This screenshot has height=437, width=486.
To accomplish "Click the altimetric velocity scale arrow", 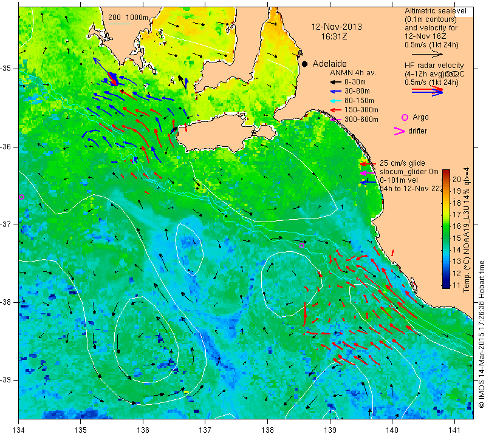I will (x=427, y=55).
